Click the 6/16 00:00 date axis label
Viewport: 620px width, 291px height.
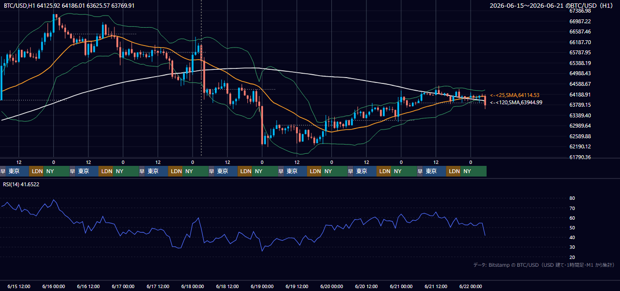tap(54, 286)
